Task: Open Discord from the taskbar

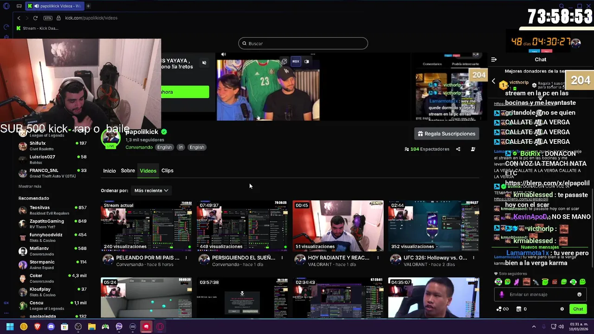Action: 51,327
